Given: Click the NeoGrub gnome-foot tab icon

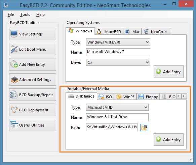Looking at the screenshot, I should (146, 31).
